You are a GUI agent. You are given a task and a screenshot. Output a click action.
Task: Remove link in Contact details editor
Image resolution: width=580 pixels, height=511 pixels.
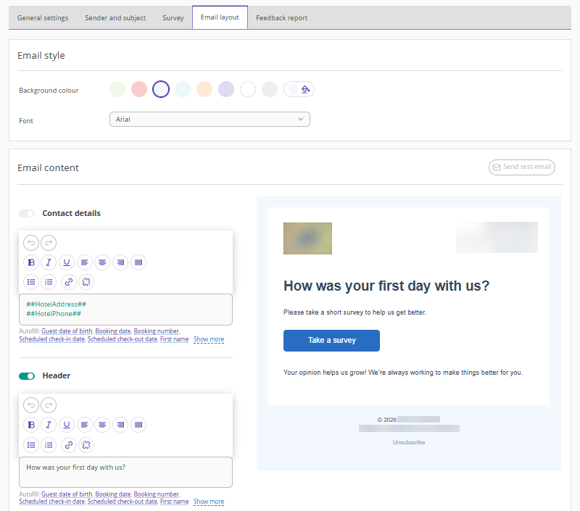point(86,282)
